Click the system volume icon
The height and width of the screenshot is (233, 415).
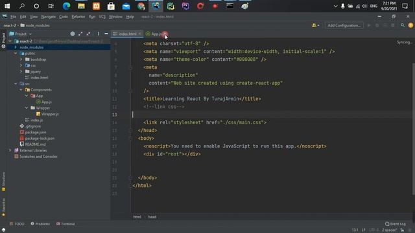tap(364, 6)
